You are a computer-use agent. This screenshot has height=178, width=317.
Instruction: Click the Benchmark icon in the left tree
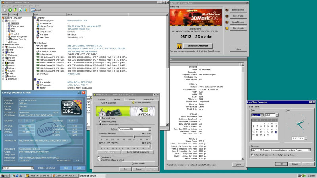point(6,79)
